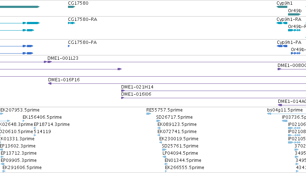Click the EK207953.5prime EST label
The image size is (306, 173).
tap(20, 110)
